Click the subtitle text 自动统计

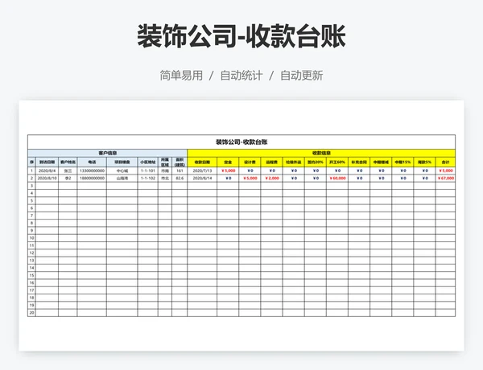click(242, 76)
